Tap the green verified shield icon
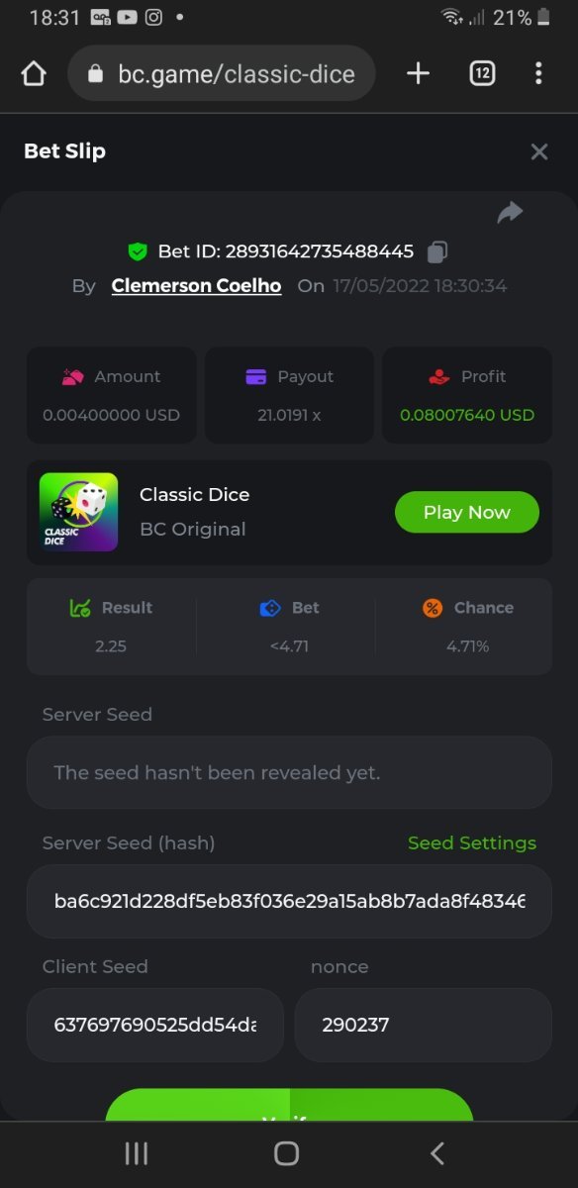Image resolution: width=578 pixels, height=1188 pixels. [x=138, y=251]
